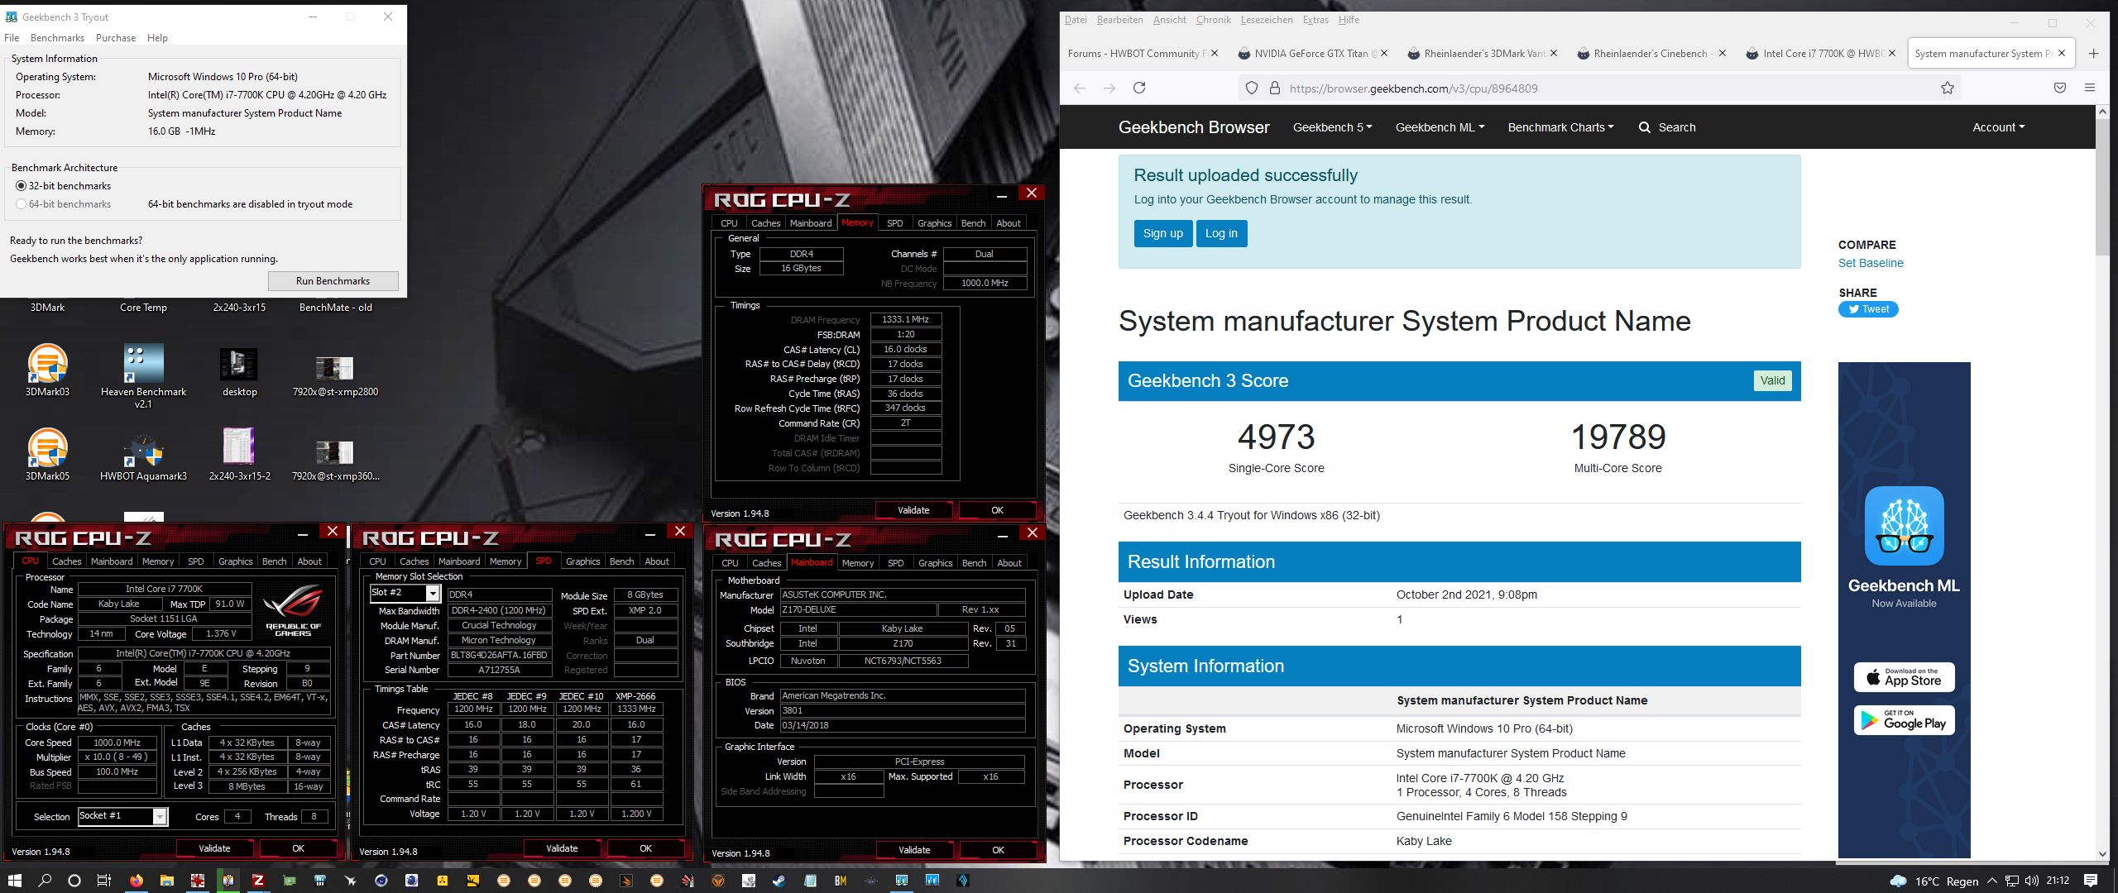Open taskbar search magnifier
Viewport: 2118px width, 893px height.
click(x=45, y=881)
